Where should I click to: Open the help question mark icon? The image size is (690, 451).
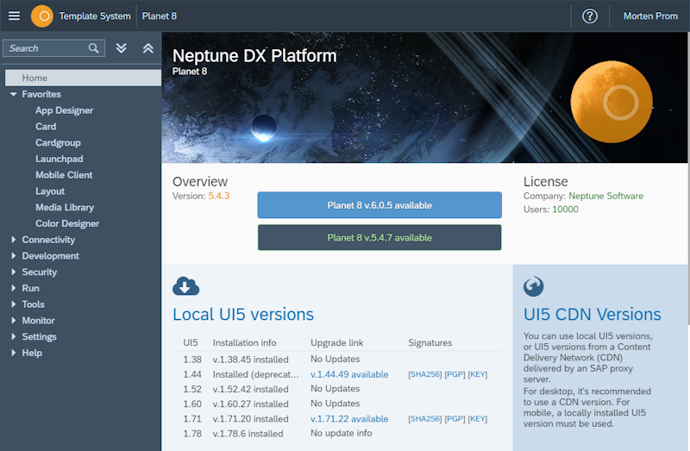(x=590, y=16)
